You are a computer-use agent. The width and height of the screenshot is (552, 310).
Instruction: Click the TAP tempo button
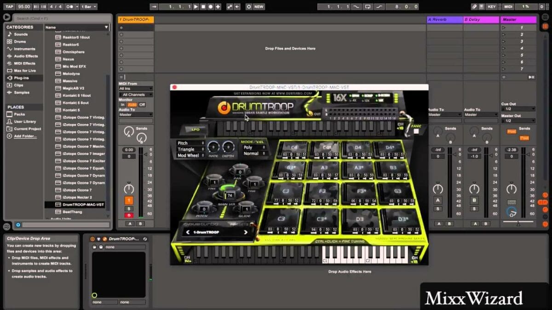(x=9, y=7)
